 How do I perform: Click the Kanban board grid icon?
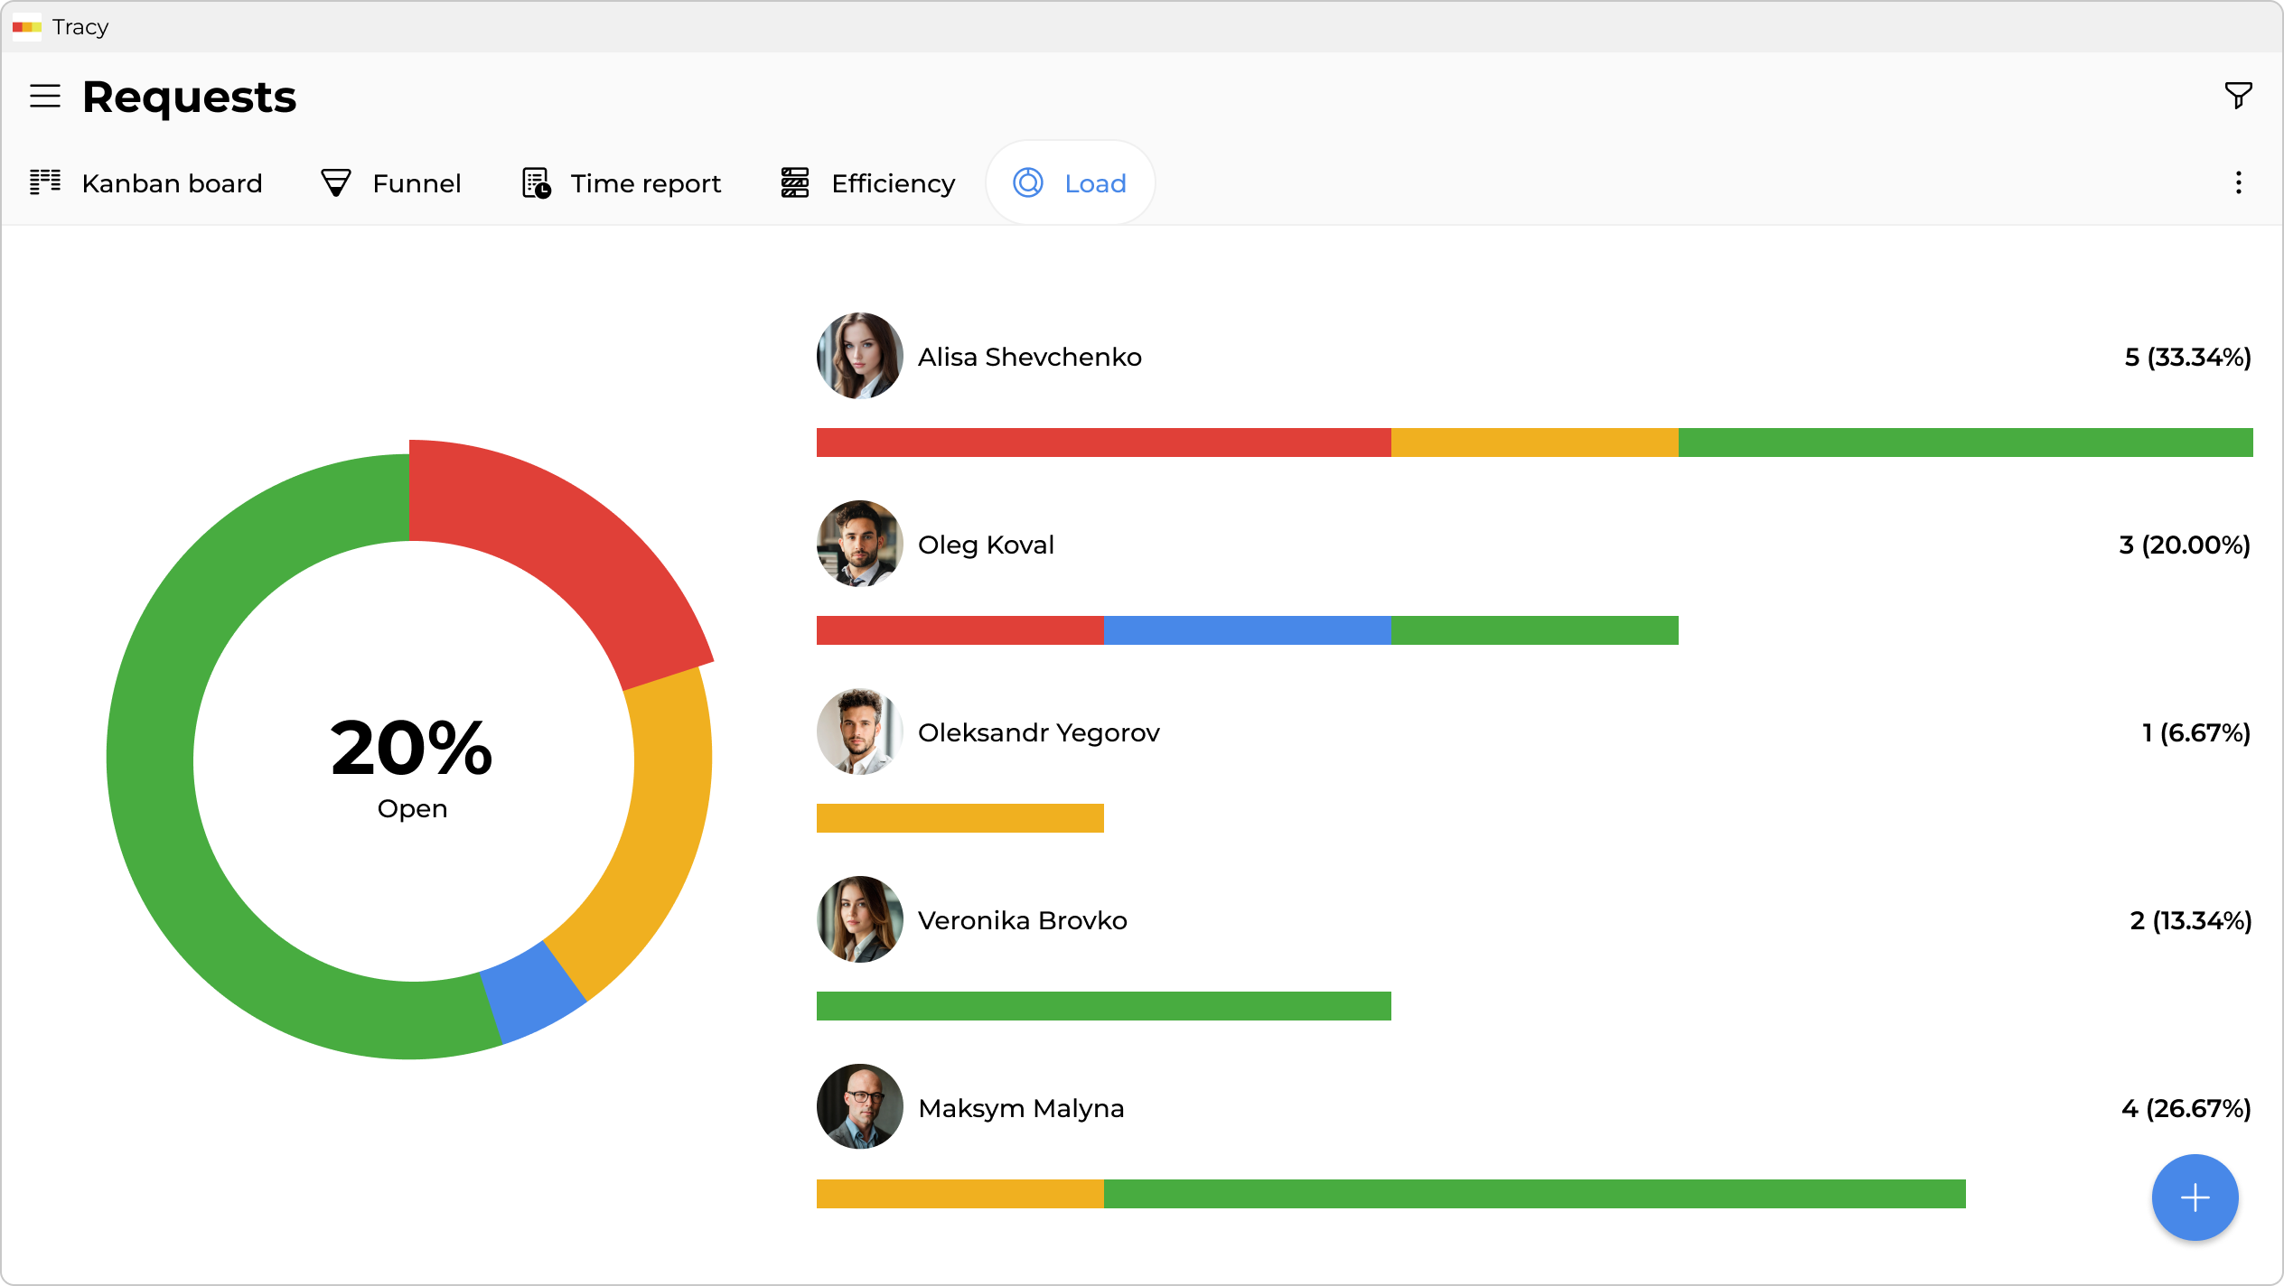[x=45, y=182]
